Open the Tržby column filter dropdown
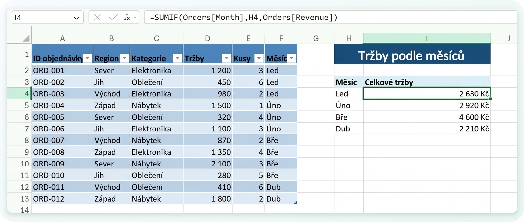 click(x=226, y=58)
